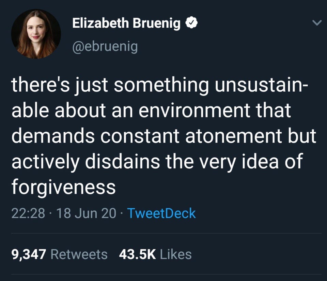Open the Retweets list label
The image size is (327, 281).
pyautogui.click(x=79, y=254)
